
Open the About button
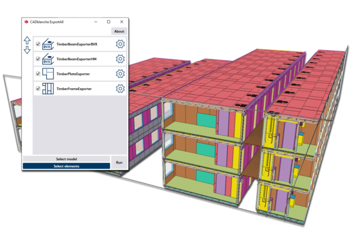point(119,32)
